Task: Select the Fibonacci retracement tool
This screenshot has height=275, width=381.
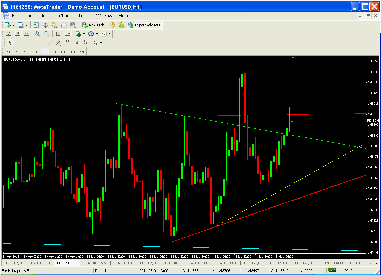Action: click(x=68, y=43)
